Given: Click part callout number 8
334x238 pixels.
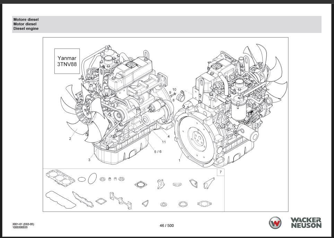Looking at the screenshot, I should 174,100.
